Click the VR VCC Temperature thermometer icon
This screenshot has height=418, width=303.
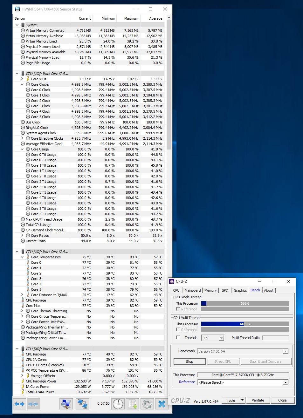[x=23, y=370]
